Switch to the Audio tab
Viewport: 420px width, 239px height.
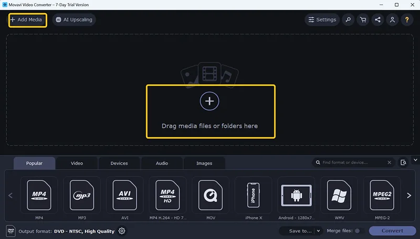(x=162, y=163)
